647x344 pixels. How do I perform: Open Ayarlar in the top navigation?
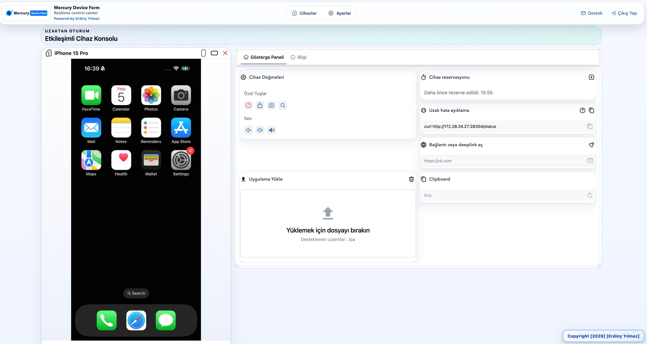[x=340, y=13]
